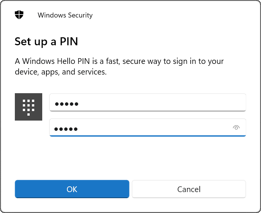Screen dimensions: 261x213
Task: Click the PIN keypad icon
Action: [x=28, y=106]
